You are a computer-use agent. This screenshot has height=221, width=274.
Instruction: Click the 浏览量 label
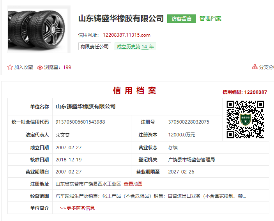click(52, 67)
